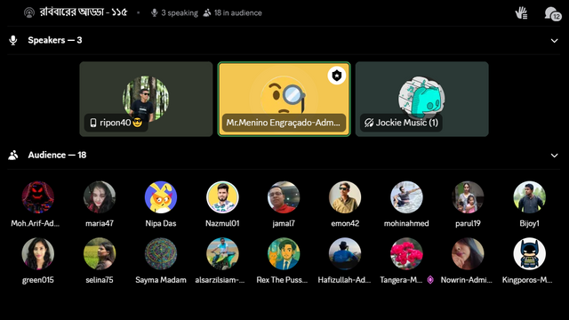Click the moderator shield badge on Mr.Menino tile

pyautogui.click(x=337, y=76)
